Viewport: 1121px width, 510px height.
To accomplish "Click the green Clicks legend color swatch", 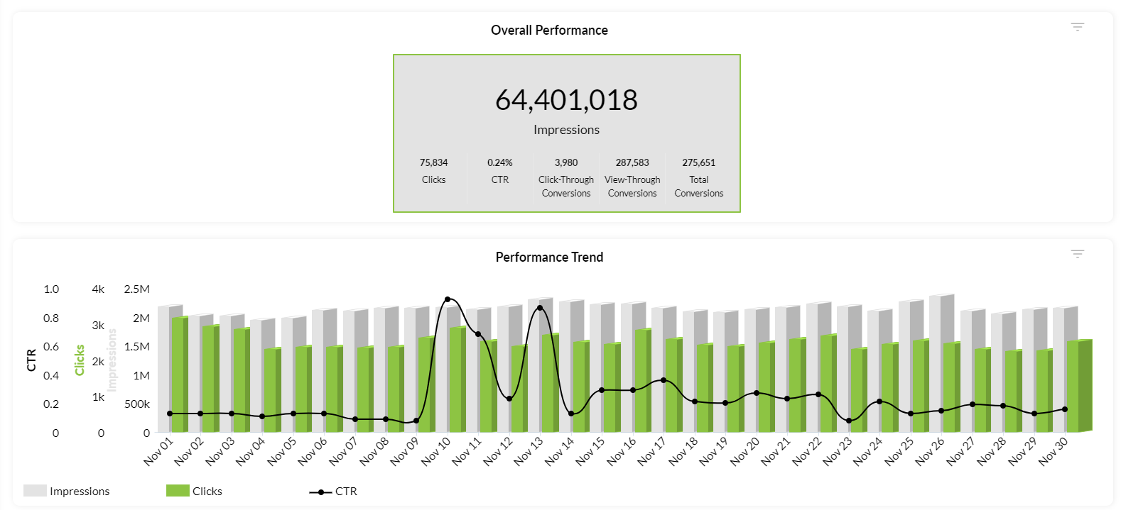I will tap(178, 491).
